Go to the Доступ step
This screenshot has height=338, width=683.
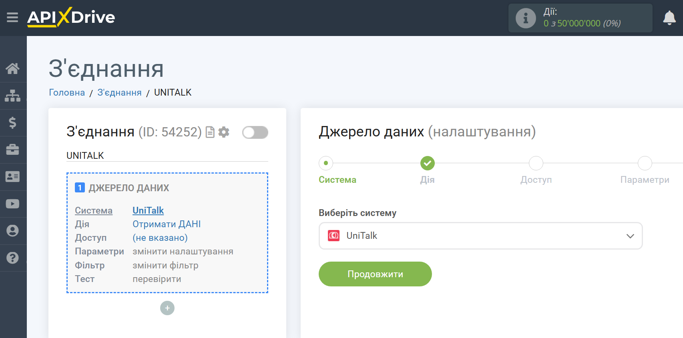(536, 180)
